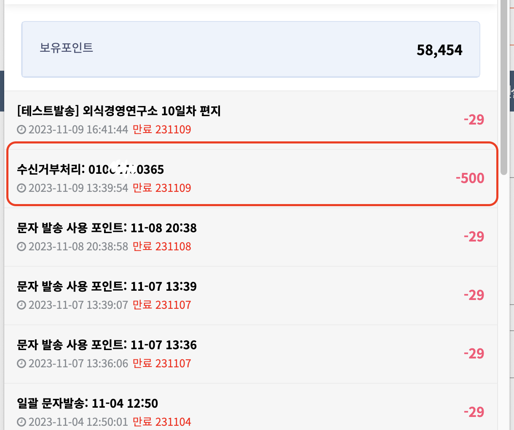Click the 만료 231108 expiry label
The image size is (514, 430).
pyautogui.click(x=162, y=247)
